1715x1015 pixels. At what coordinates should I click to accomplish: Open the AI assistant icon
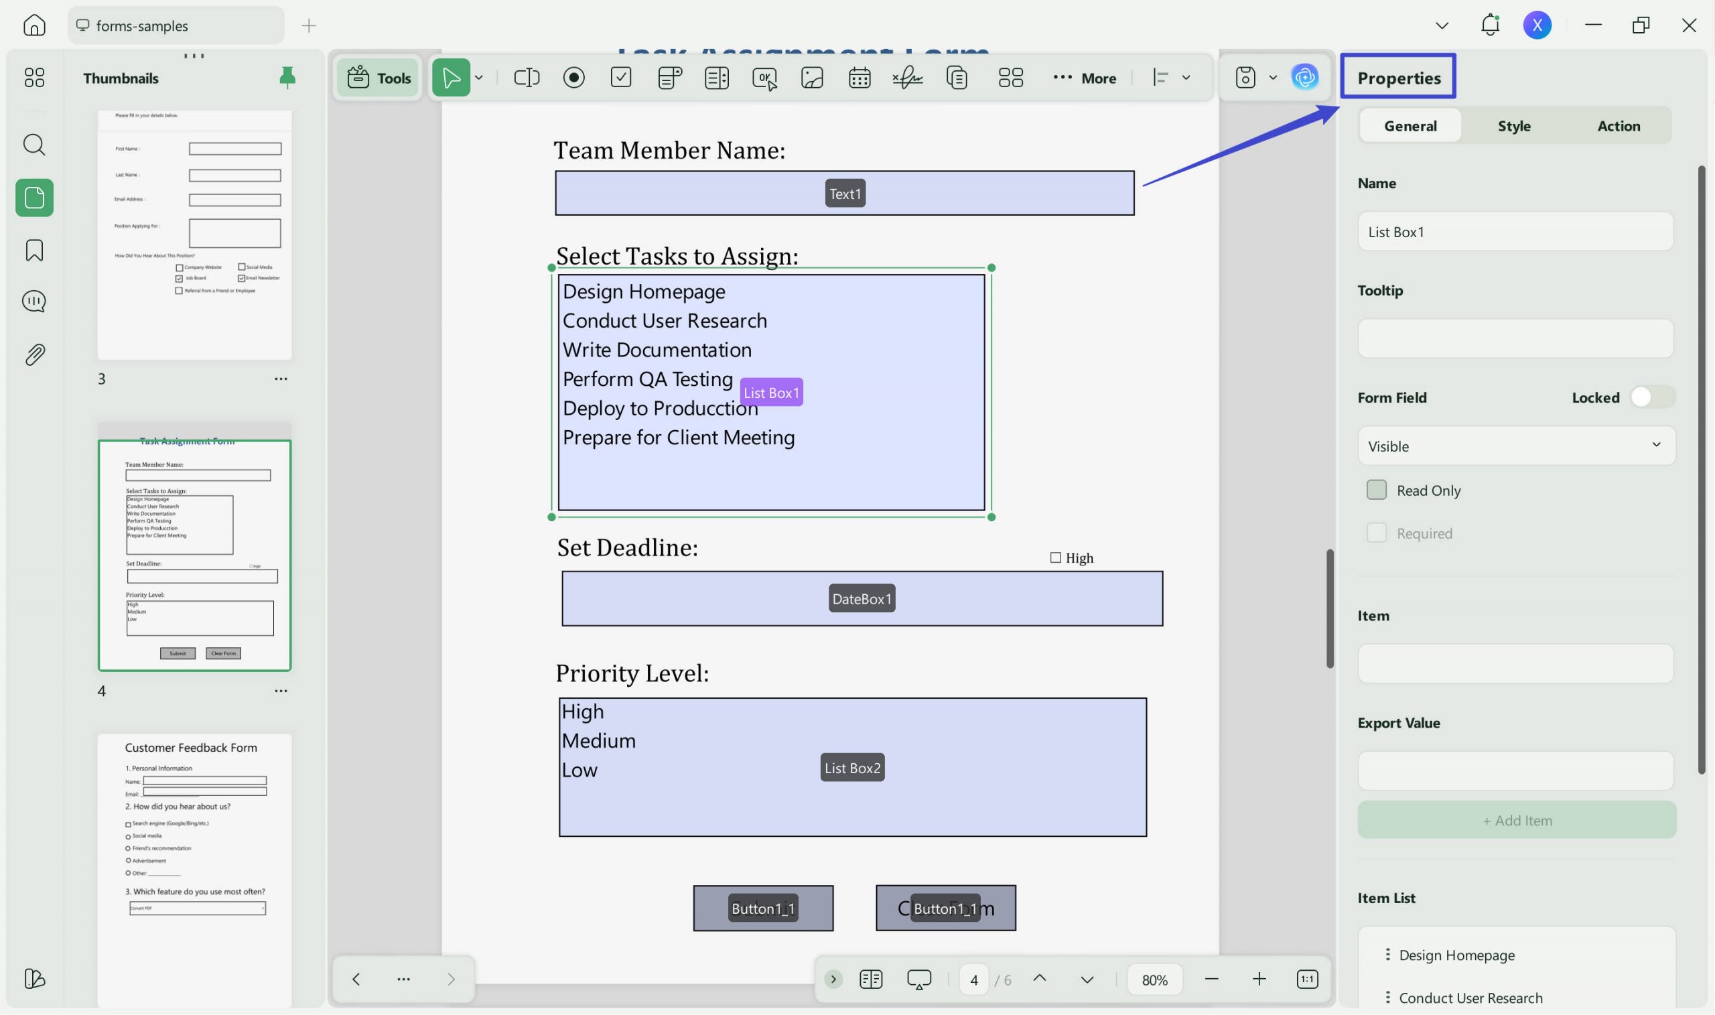[1305, 76]
